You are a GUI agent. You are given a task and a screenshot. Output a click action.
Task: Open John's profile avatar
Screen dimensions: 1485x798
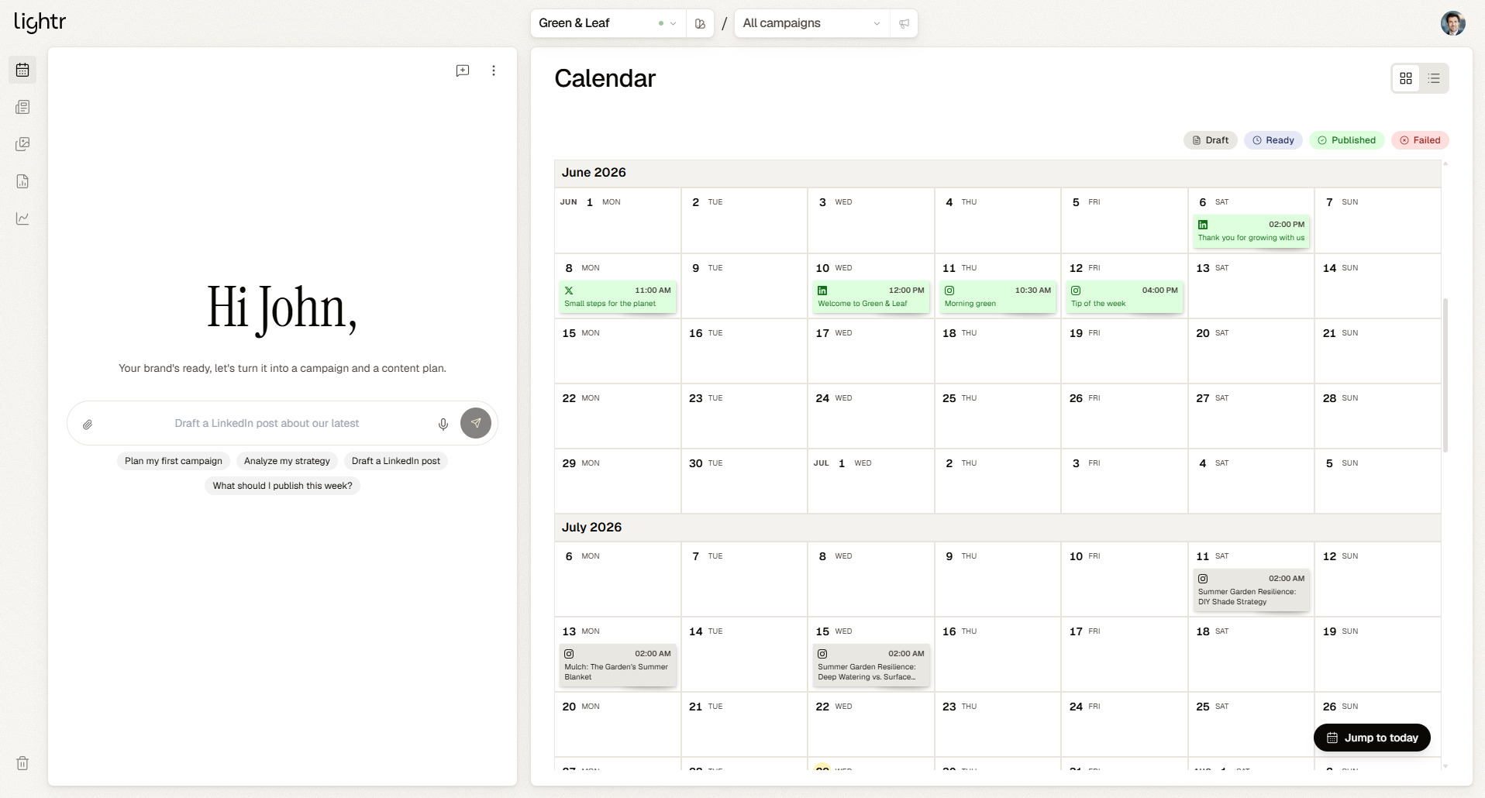pos(1452,23)
